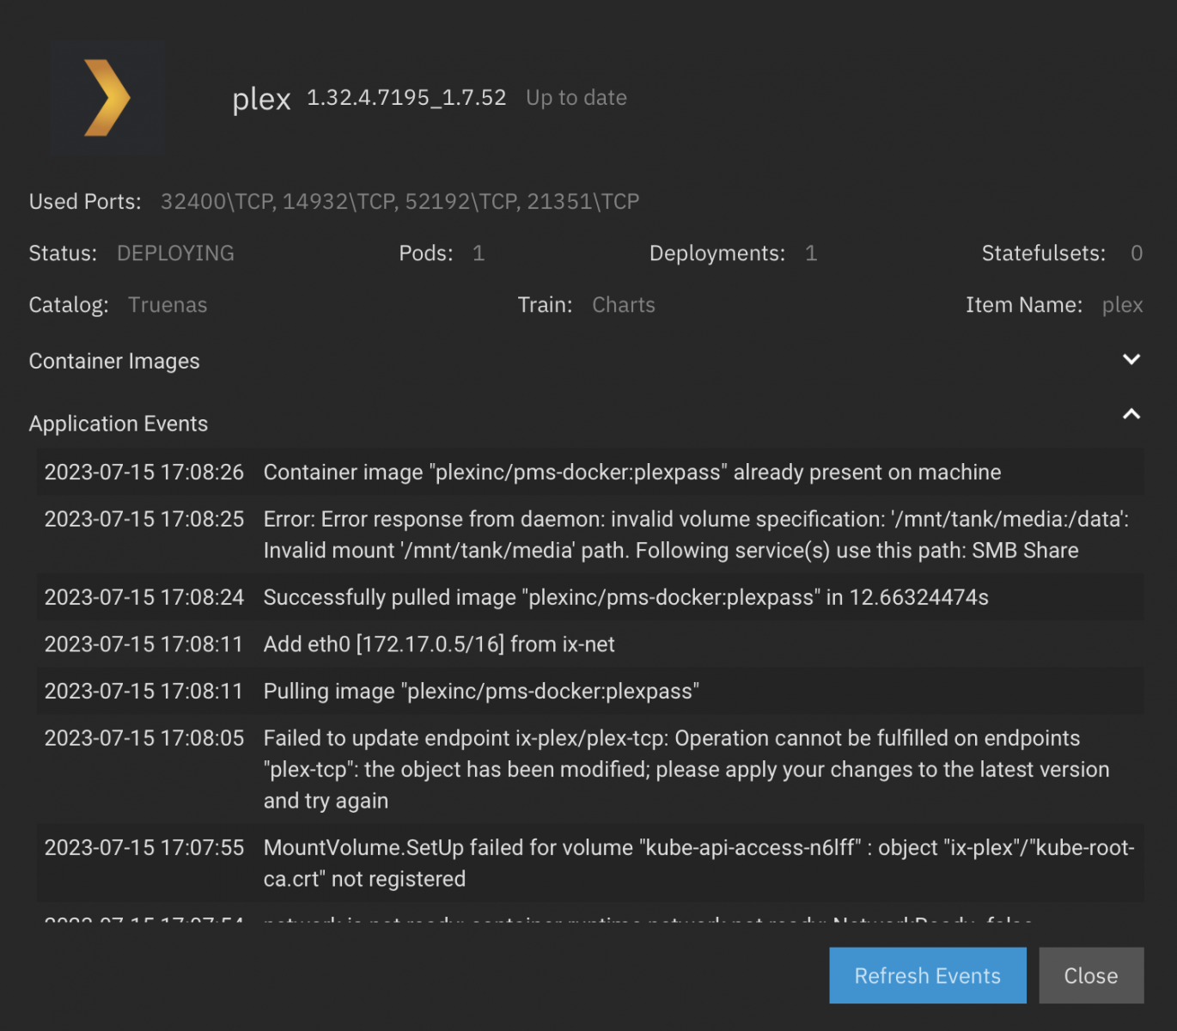Viewport: 1177px width, 1031px height.
Task: Expand the Container Images section chevron
Action: [1131, 360]
